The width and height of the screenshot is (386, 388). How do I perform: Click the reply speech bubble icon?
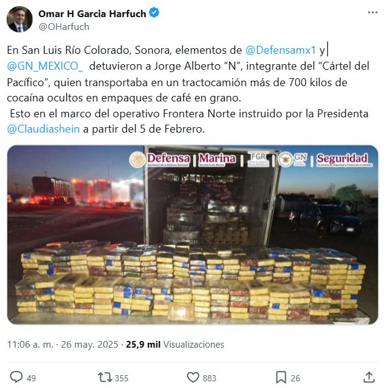tap(16, 378)
